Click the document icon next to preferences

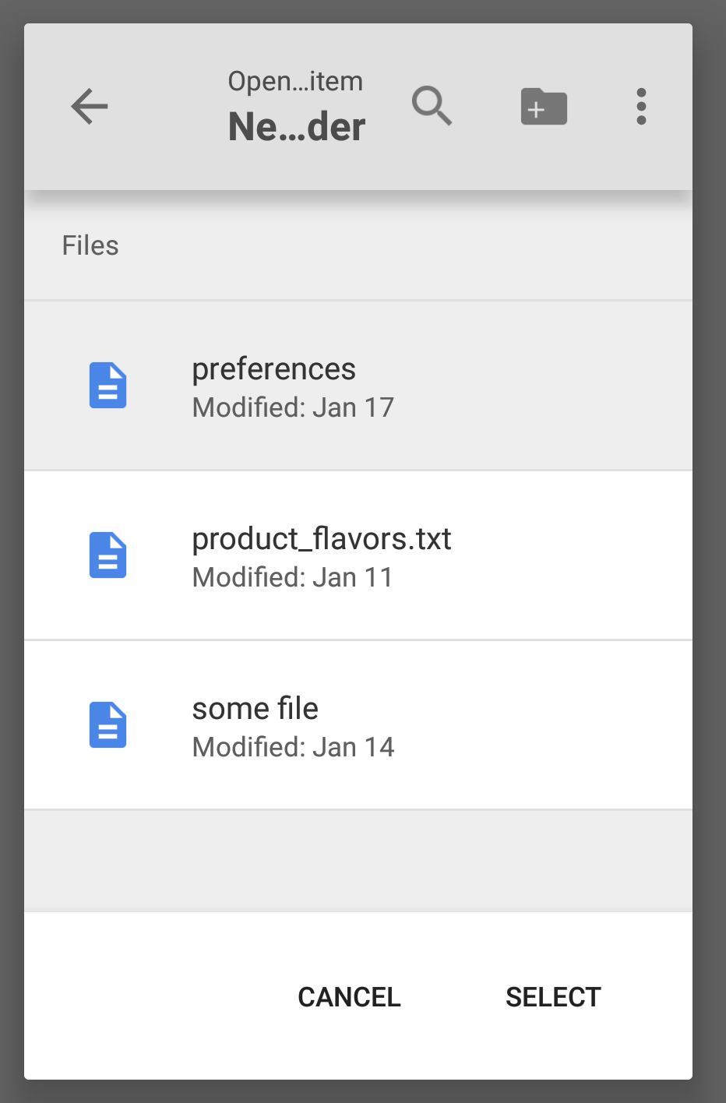coord(108,386)
